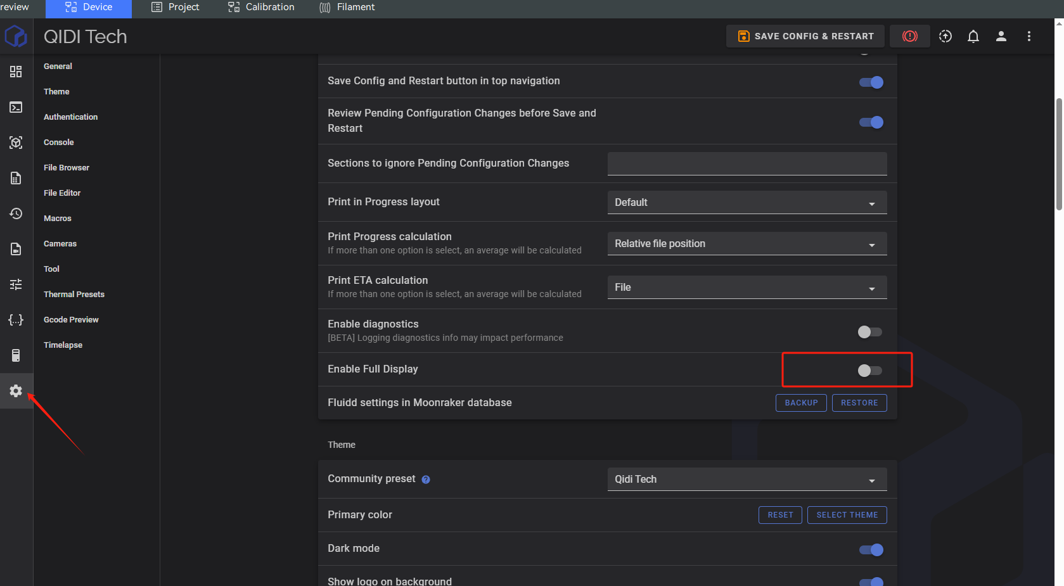Click Select Theme for primary color
1064x586 pixels.
(847, 515)
